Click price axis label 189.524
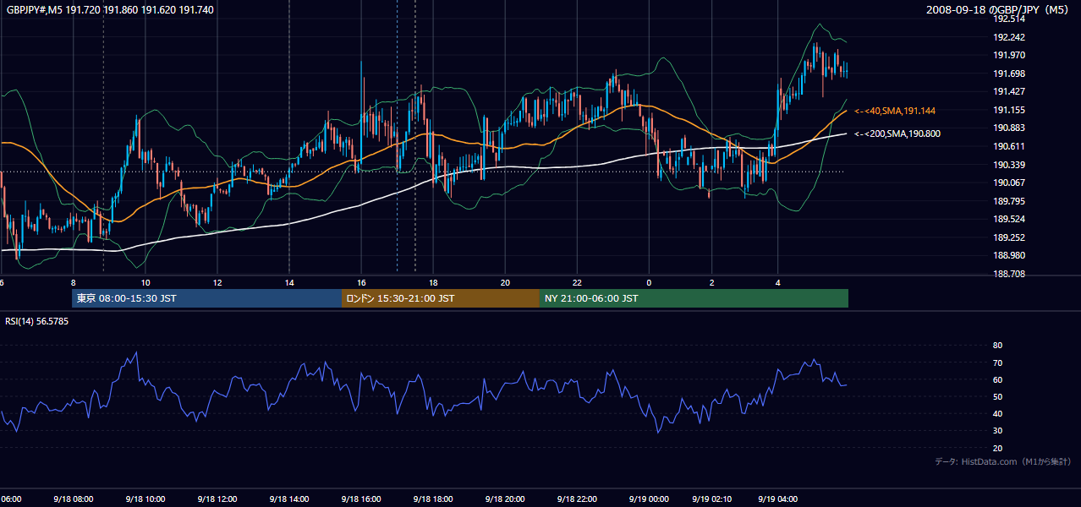This screenshot has width=1081, height=507. 1009,219
